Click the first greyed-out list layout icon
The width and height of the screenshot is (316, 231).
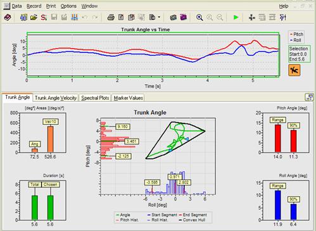coord(262,17)
